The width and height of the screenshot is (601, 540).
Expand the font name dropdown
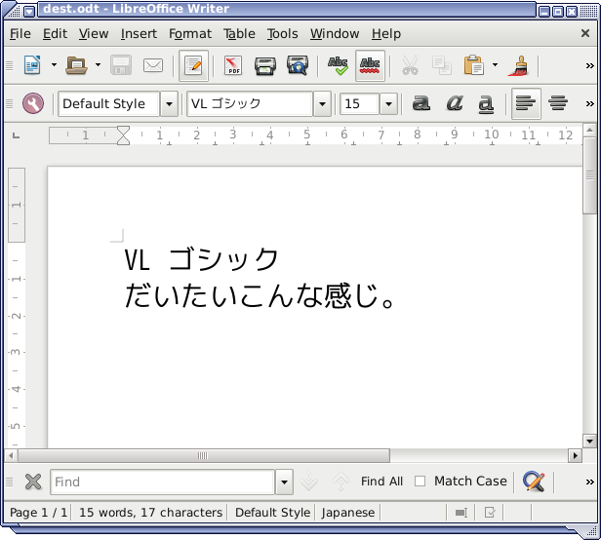[322, 103]
